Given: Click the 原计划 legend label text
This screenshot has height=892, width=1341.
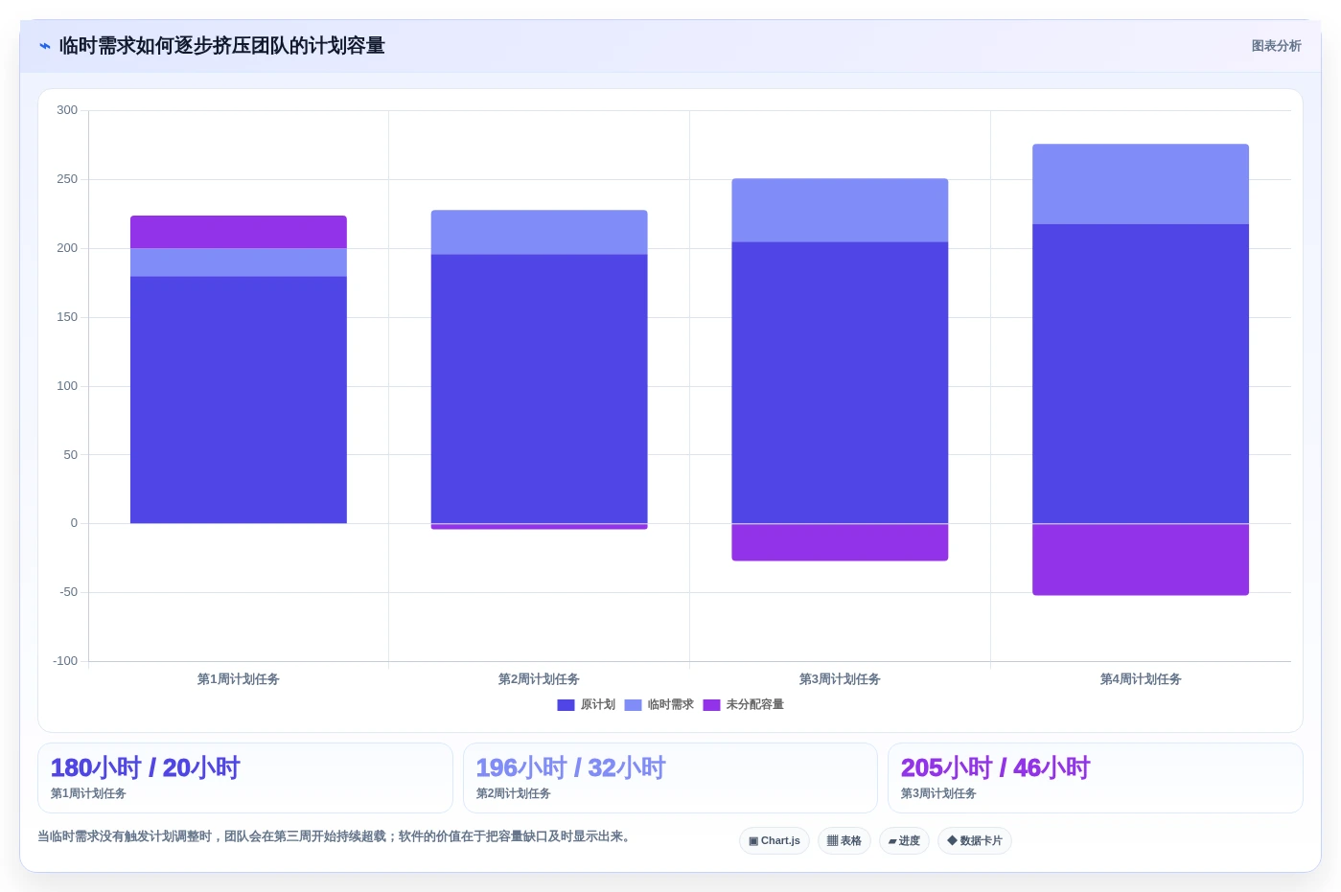Looking at the screenshot, I should click(598, 705).
